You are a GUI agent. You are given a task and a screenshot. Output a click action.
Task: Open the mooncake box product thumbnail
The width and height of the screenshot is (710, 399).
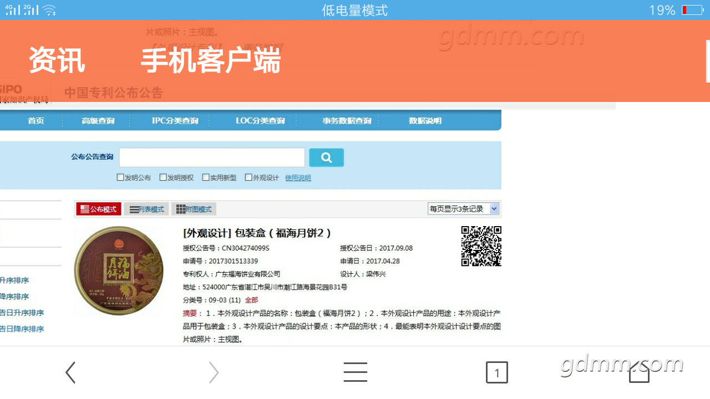[x=119, y=270]
